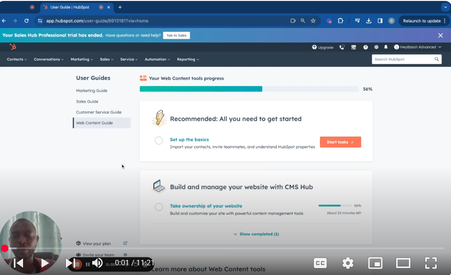Click the browser back arrow

click(x=4, y=21)
